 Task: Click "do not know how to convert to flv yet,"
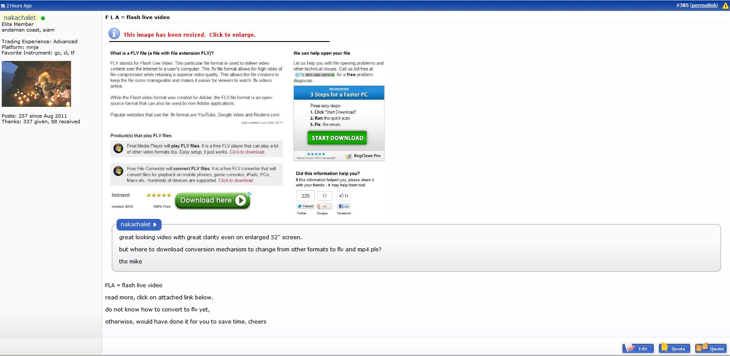pyautogui.click(x=157, y=310)
